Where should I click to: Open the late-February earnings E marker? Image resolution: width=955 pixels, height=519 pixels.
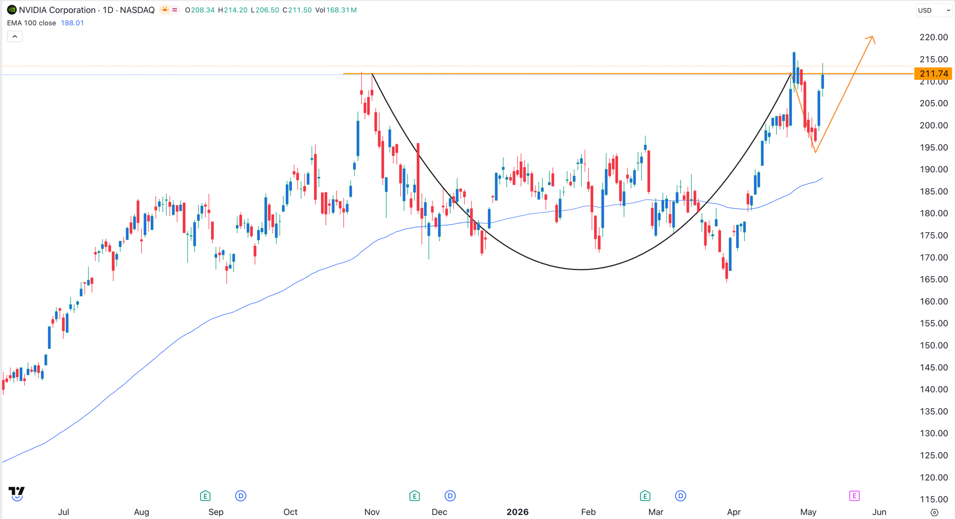645,496
